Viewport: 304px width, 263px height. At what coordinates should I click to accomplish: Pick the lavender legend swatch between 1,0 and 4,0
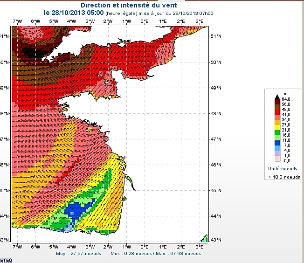click(x=277, y=153)
